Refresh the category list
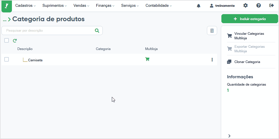 point(15,41)
